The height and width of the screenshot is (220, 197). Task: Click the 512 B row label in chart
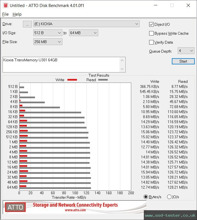pyautogui.click(x=13, y=86)
